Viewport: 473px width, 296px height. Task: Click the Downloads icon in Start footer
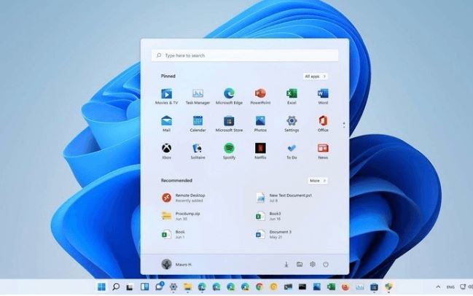pyautogui.click(x=286, y=265)
